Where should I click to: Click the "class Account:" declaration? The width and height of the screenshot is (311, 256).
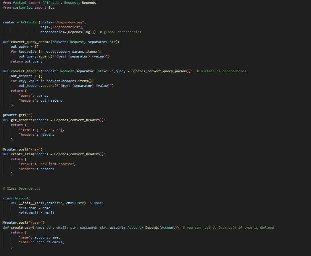pos(17,198)
